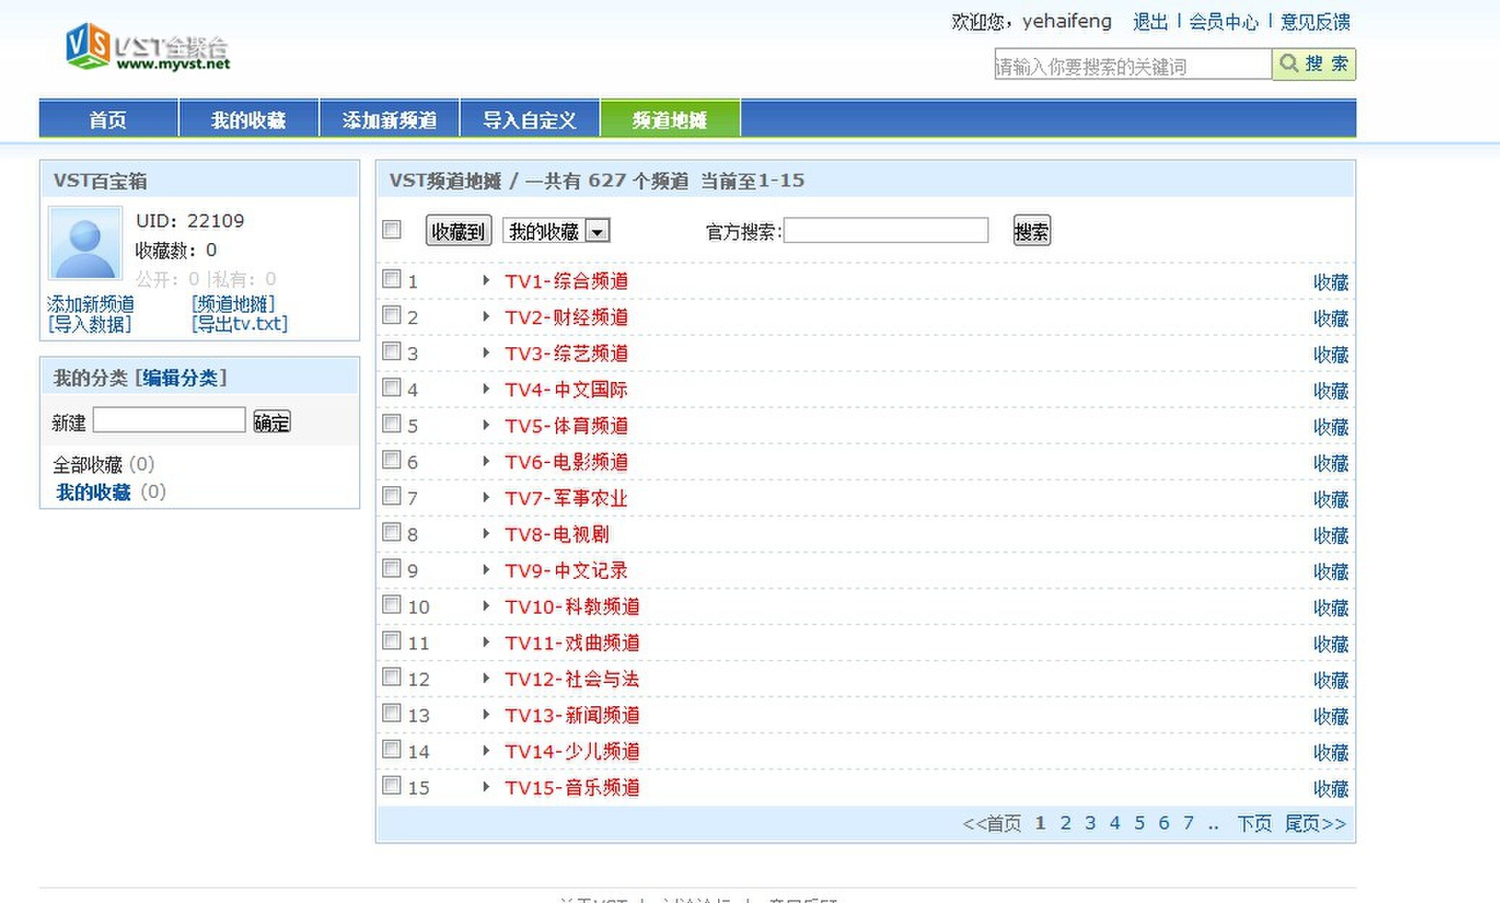Click the magnifier search button in header

pyautogui.click(x=1313, y=64)
